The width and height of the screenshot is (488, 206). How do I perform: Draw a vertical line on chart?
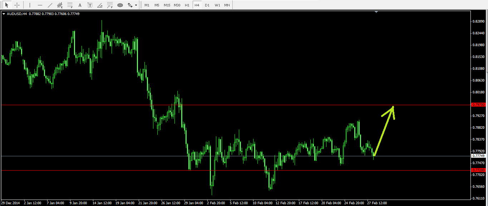[30, 5]
